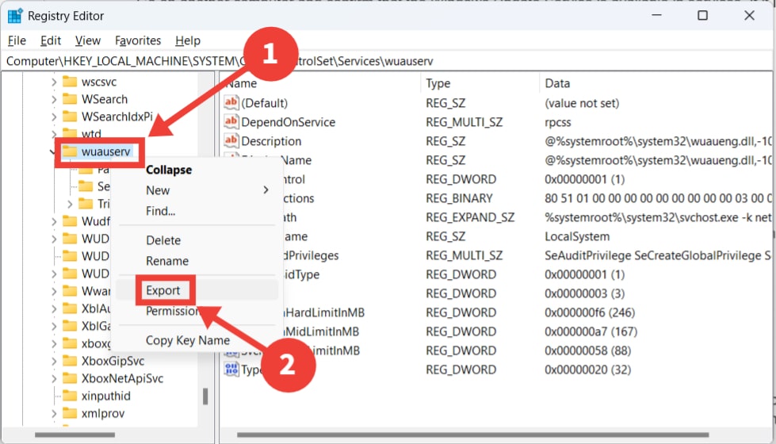Expand the xmlprov key
This screenshot has height=444, width=776.
54,414
